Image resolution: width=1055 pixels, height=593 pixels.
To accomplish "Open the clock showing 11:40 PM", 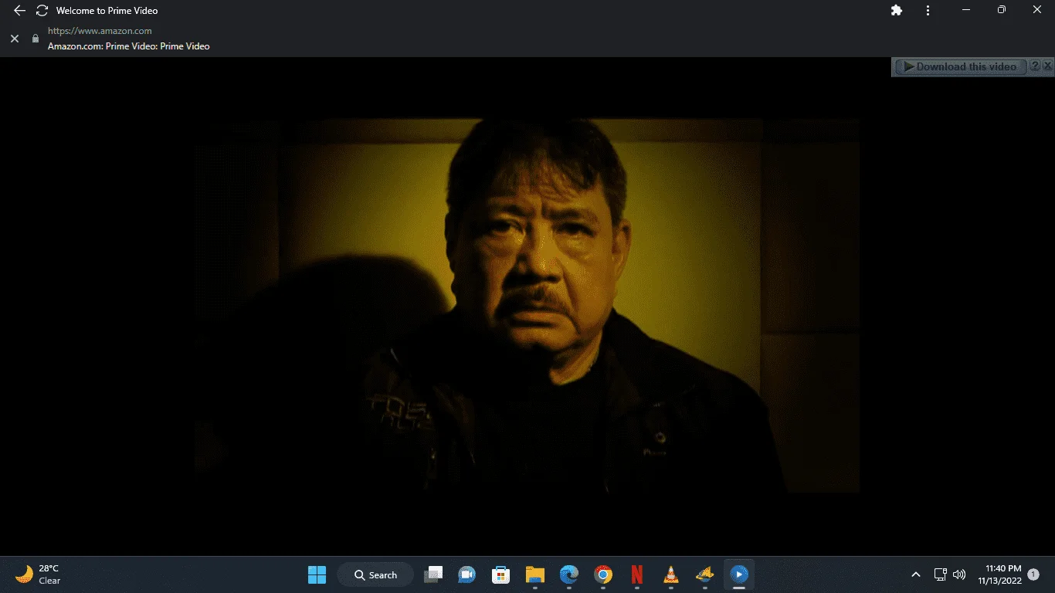I will (x=999, y=574).
